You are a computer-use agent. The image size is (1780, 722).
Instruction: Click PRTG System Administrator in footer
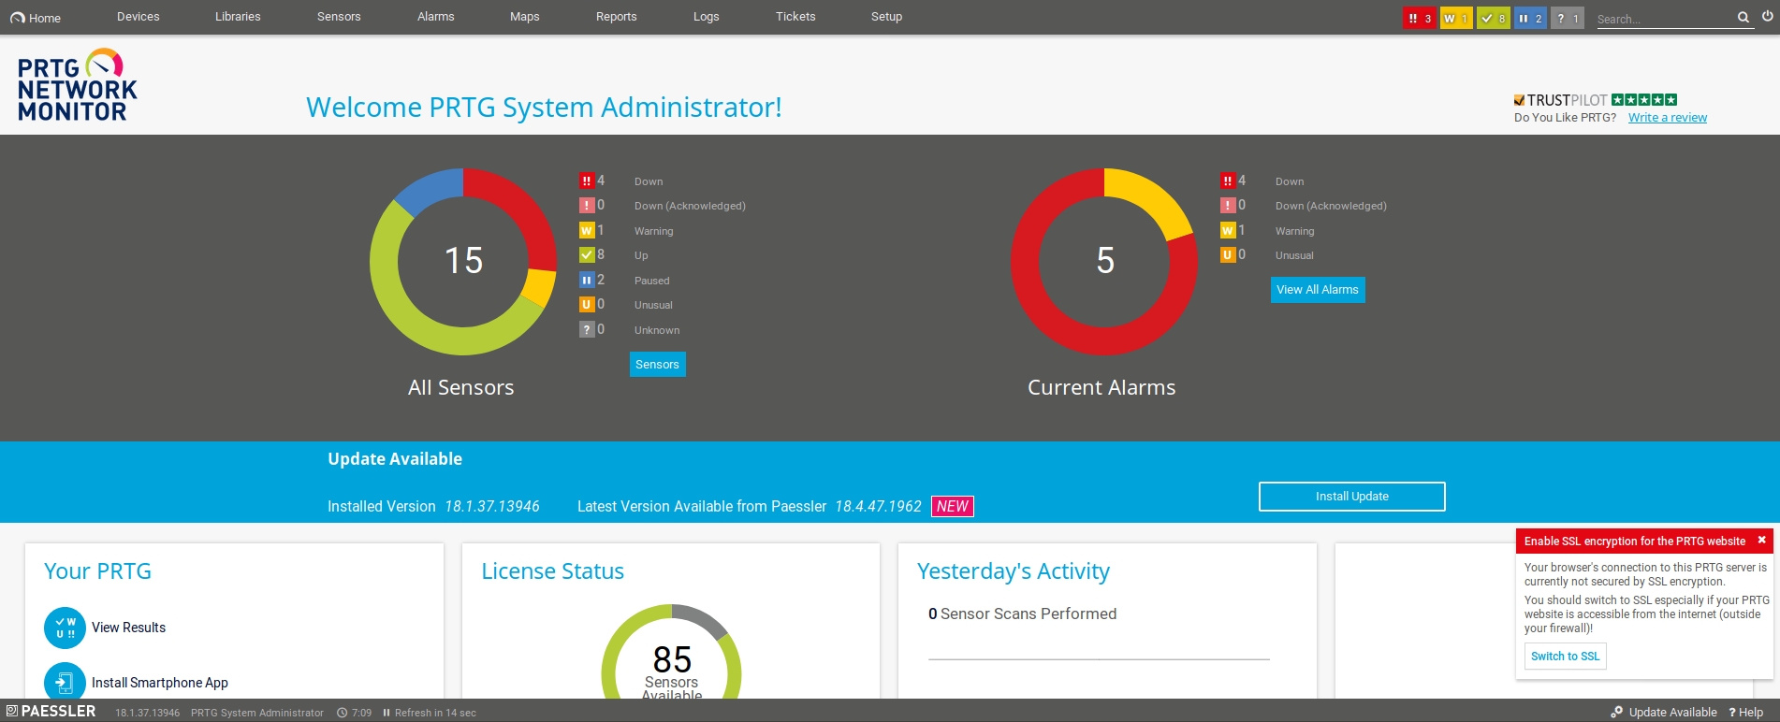pos(257,713)
